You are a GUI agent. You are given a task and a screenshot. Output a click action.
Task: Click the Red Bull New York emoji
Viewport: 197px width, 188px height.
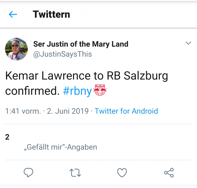(100, 90)
